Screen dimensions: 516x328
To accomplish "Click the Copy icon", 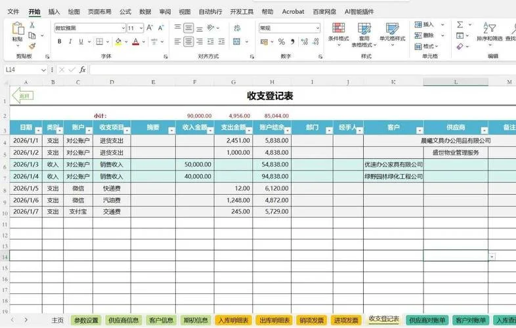I will 32,35.
